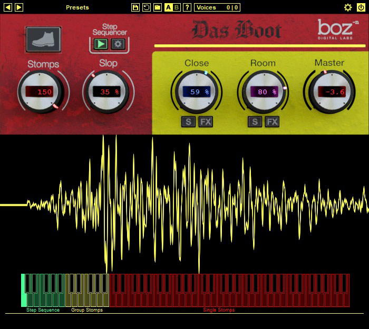
Task: Solo the Room mic with S button
Action: [x=255, y=122]
